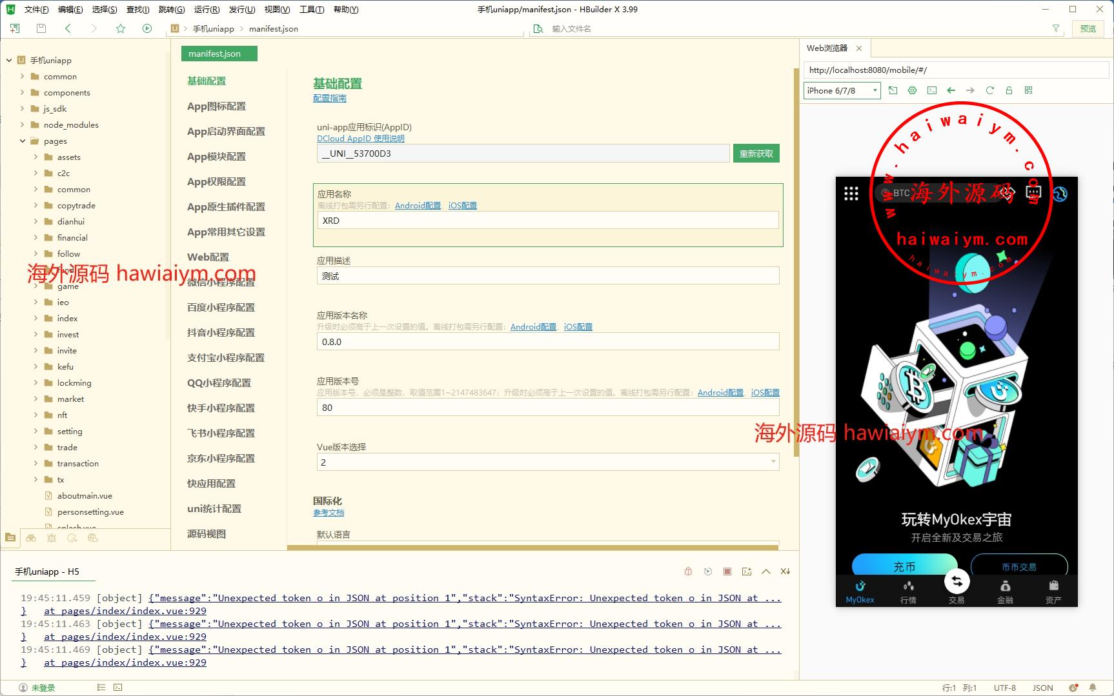Click the 应用名称 input field with XRD
The height and width of the screenshot is (696, 1114).
[x=547, y=221]
